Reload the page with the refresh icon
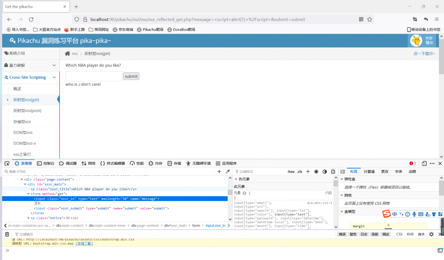Screen dimensions: 444x260 31,19
